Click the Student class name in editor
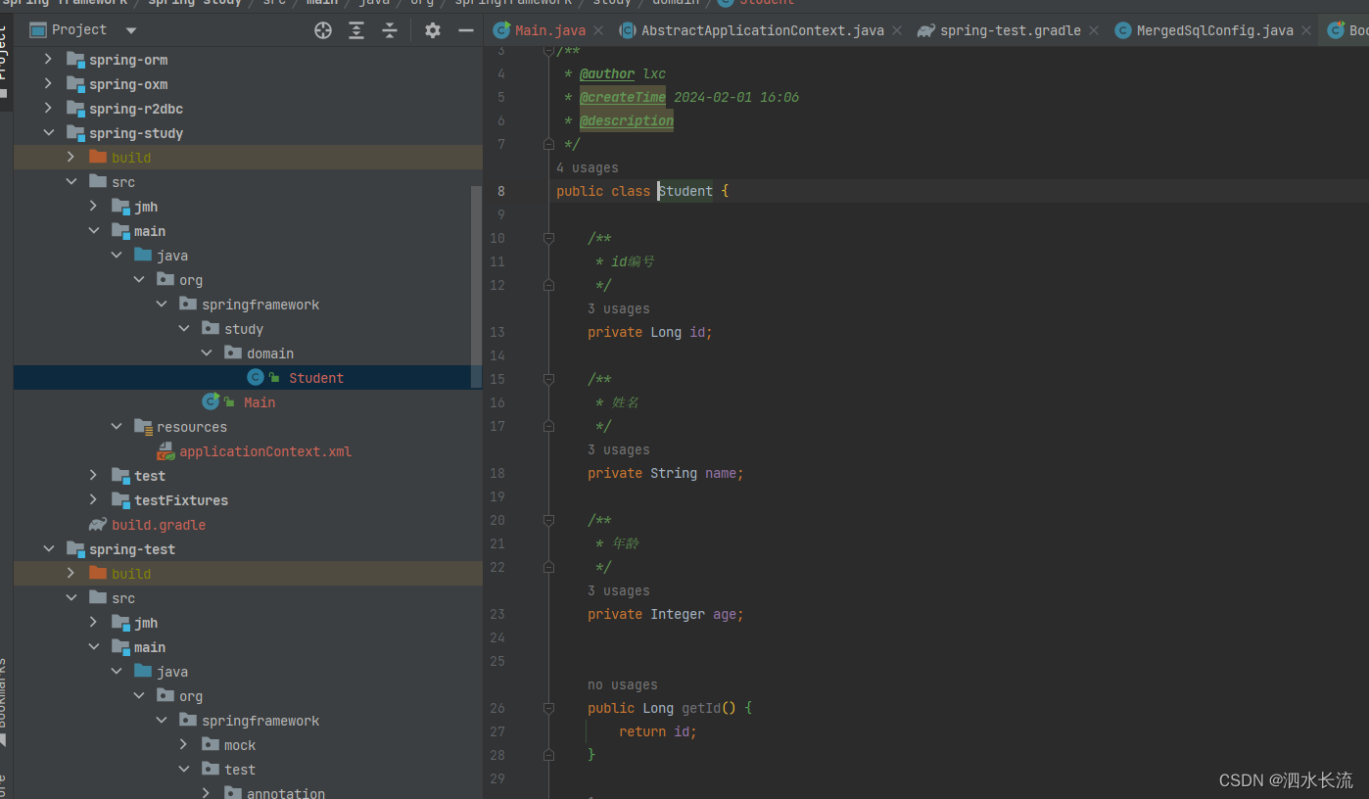This screenshot has width=1369, height=799. coord(685,191)
